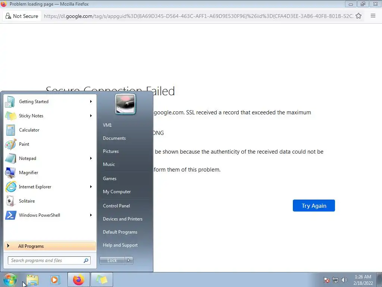Open Devices and Printers

(x=122, y=219)
